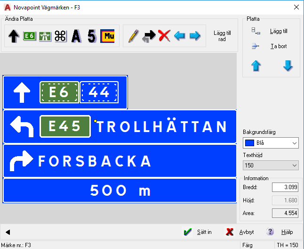
Task: Add text with the letter A tool
Action: pyautogui.click(x=76, y=36)
